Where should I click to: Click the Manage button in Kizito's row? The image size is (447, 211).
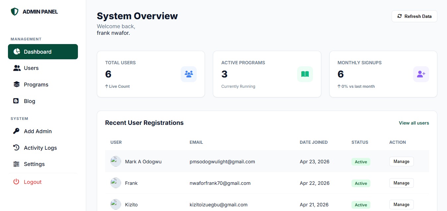401,205
